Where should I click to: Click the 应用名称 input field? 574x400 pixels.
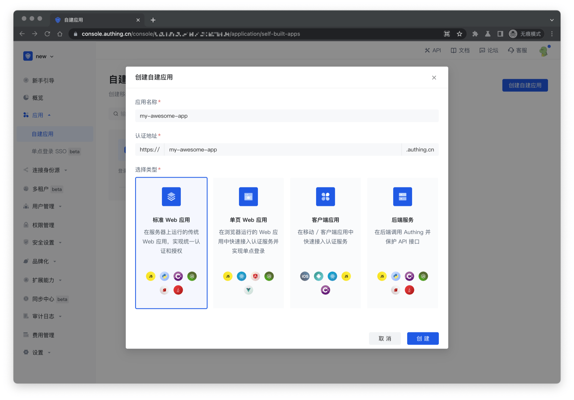pyautogui.click(x=286, y=116)
